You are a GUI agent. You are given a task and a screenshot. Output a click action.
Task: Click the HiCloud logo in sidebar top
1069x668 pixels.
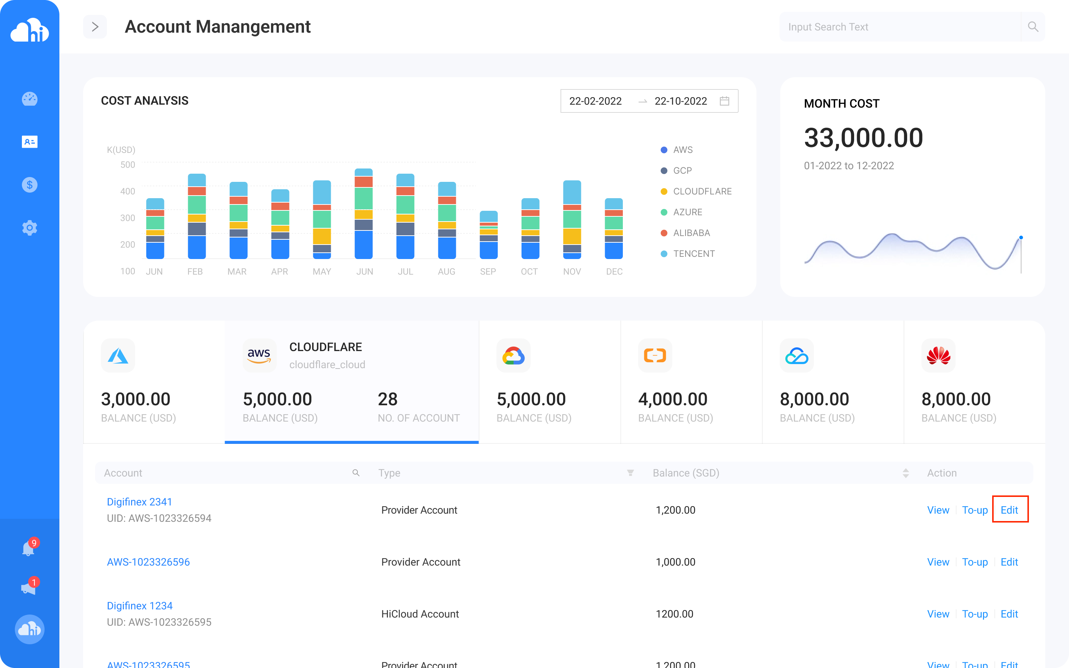tap(30, 30)
